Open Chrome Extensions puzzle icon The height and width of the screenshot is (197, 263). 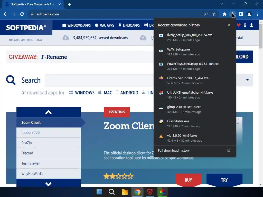pyautogui.click(x=224, y=14)
